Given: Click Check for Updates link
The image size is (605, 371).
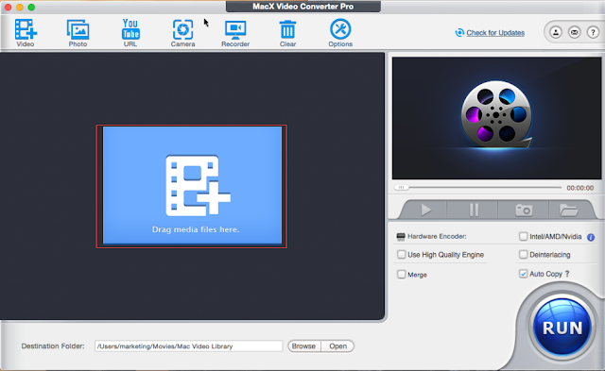Looking at the screenshot, I should tap(495, 33).
